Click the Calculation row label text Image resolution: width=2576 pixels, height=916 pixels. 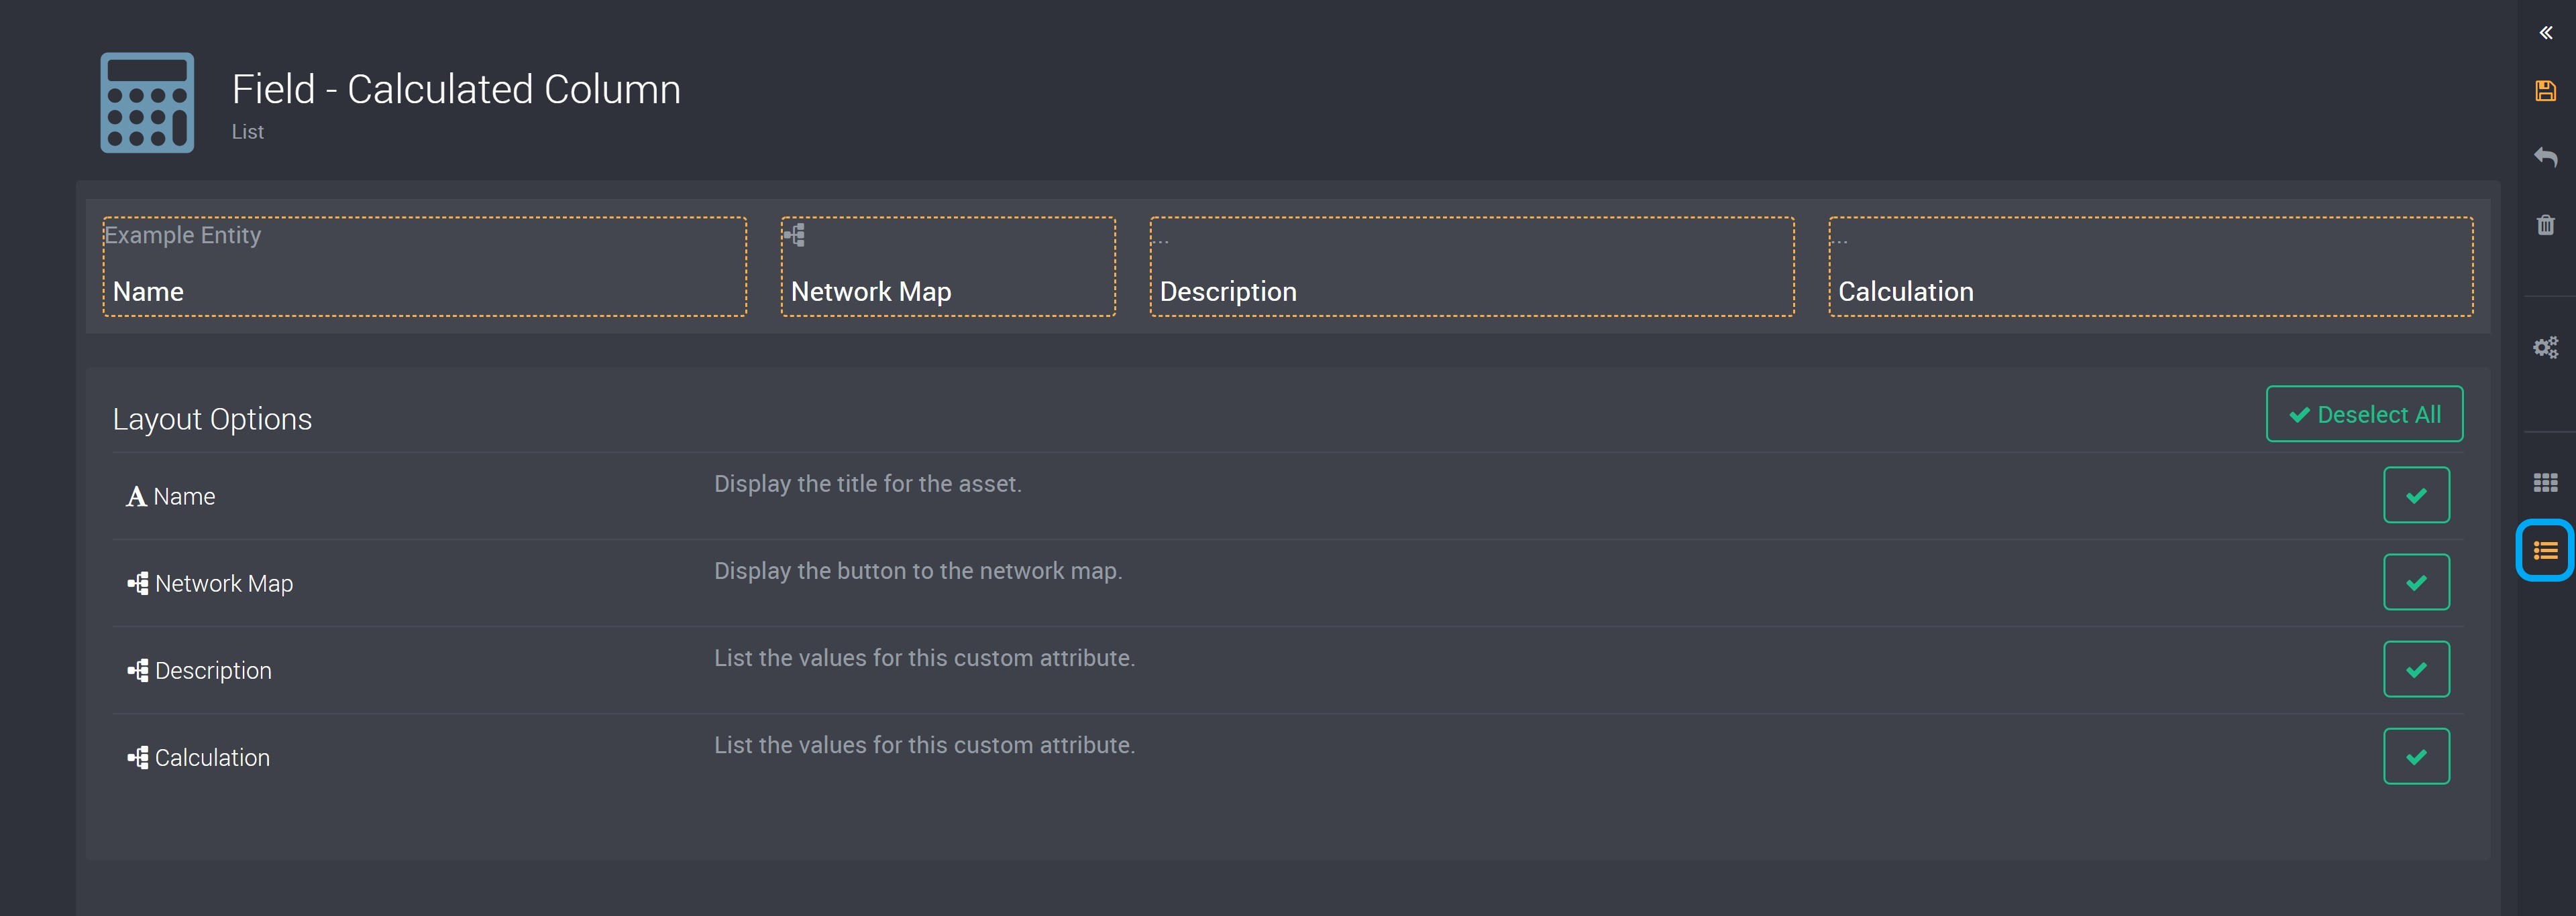coord(212,757)
